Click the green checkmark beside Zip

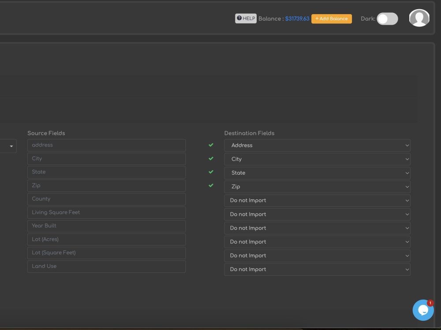(211, 185)
